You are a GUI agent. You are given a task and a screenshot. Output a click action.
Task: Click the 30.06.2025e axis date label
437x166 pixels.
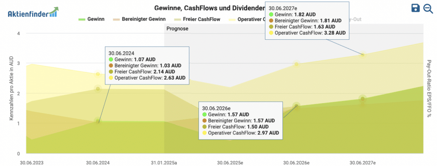pos(230,163)
